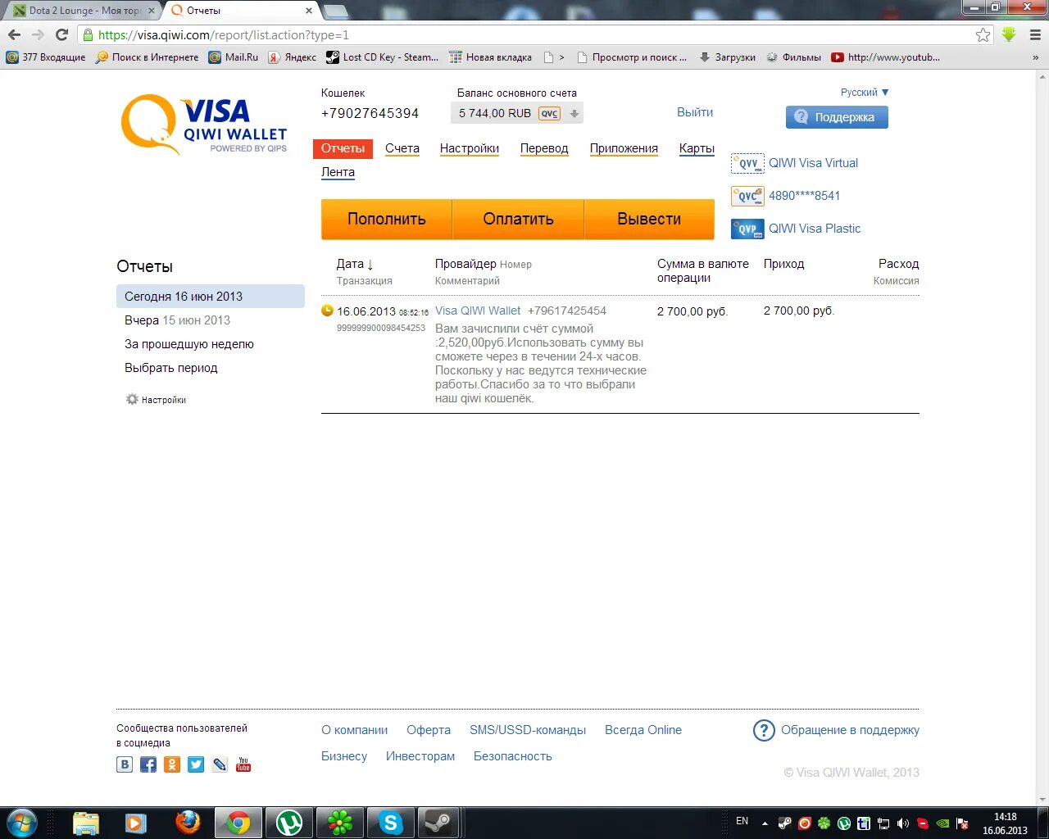Select the QVC card 4890****8541 icon
1049x839 pixels.
[x=747, y=196]
